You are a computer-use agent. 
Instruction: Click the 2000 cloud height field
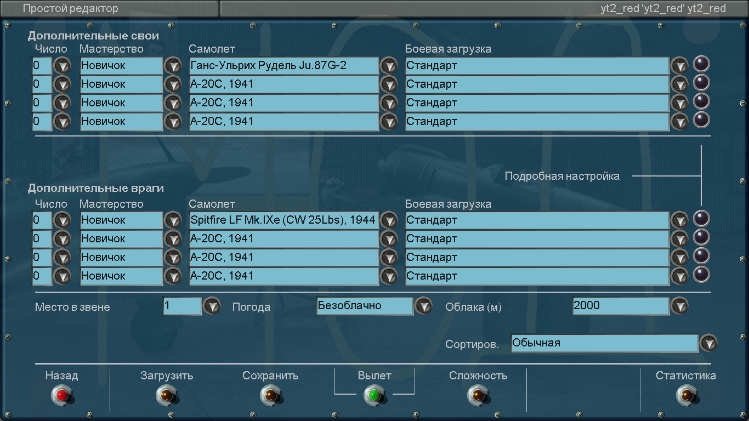point(621,306)
